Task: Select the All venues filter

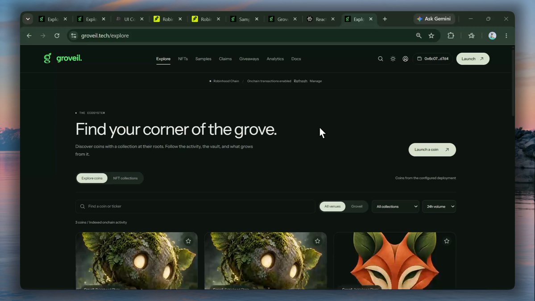Action: 332,206
